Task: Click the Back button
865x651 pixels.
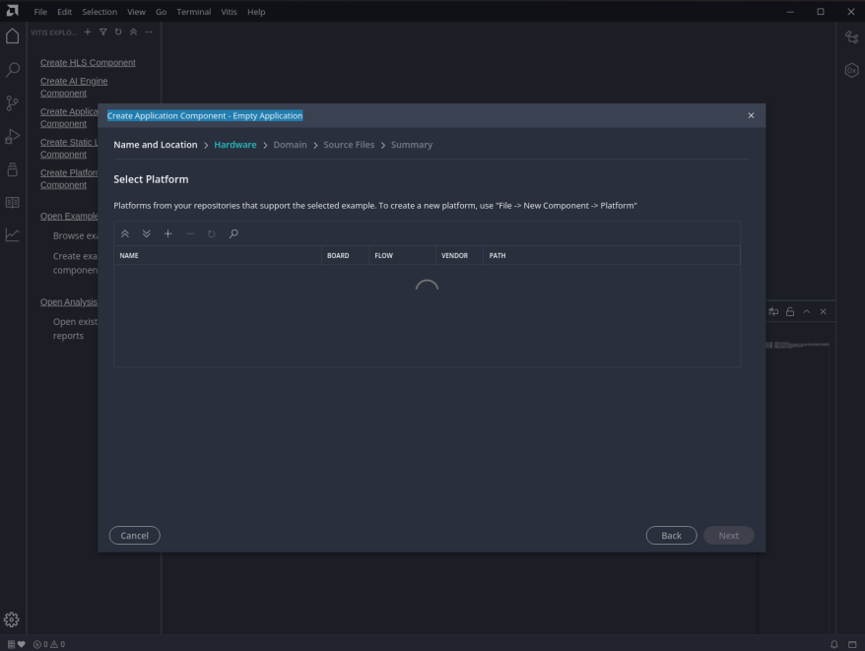Action: 671,536
